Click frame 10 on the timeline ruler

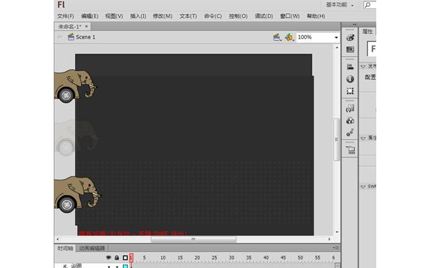click(163, 257)
